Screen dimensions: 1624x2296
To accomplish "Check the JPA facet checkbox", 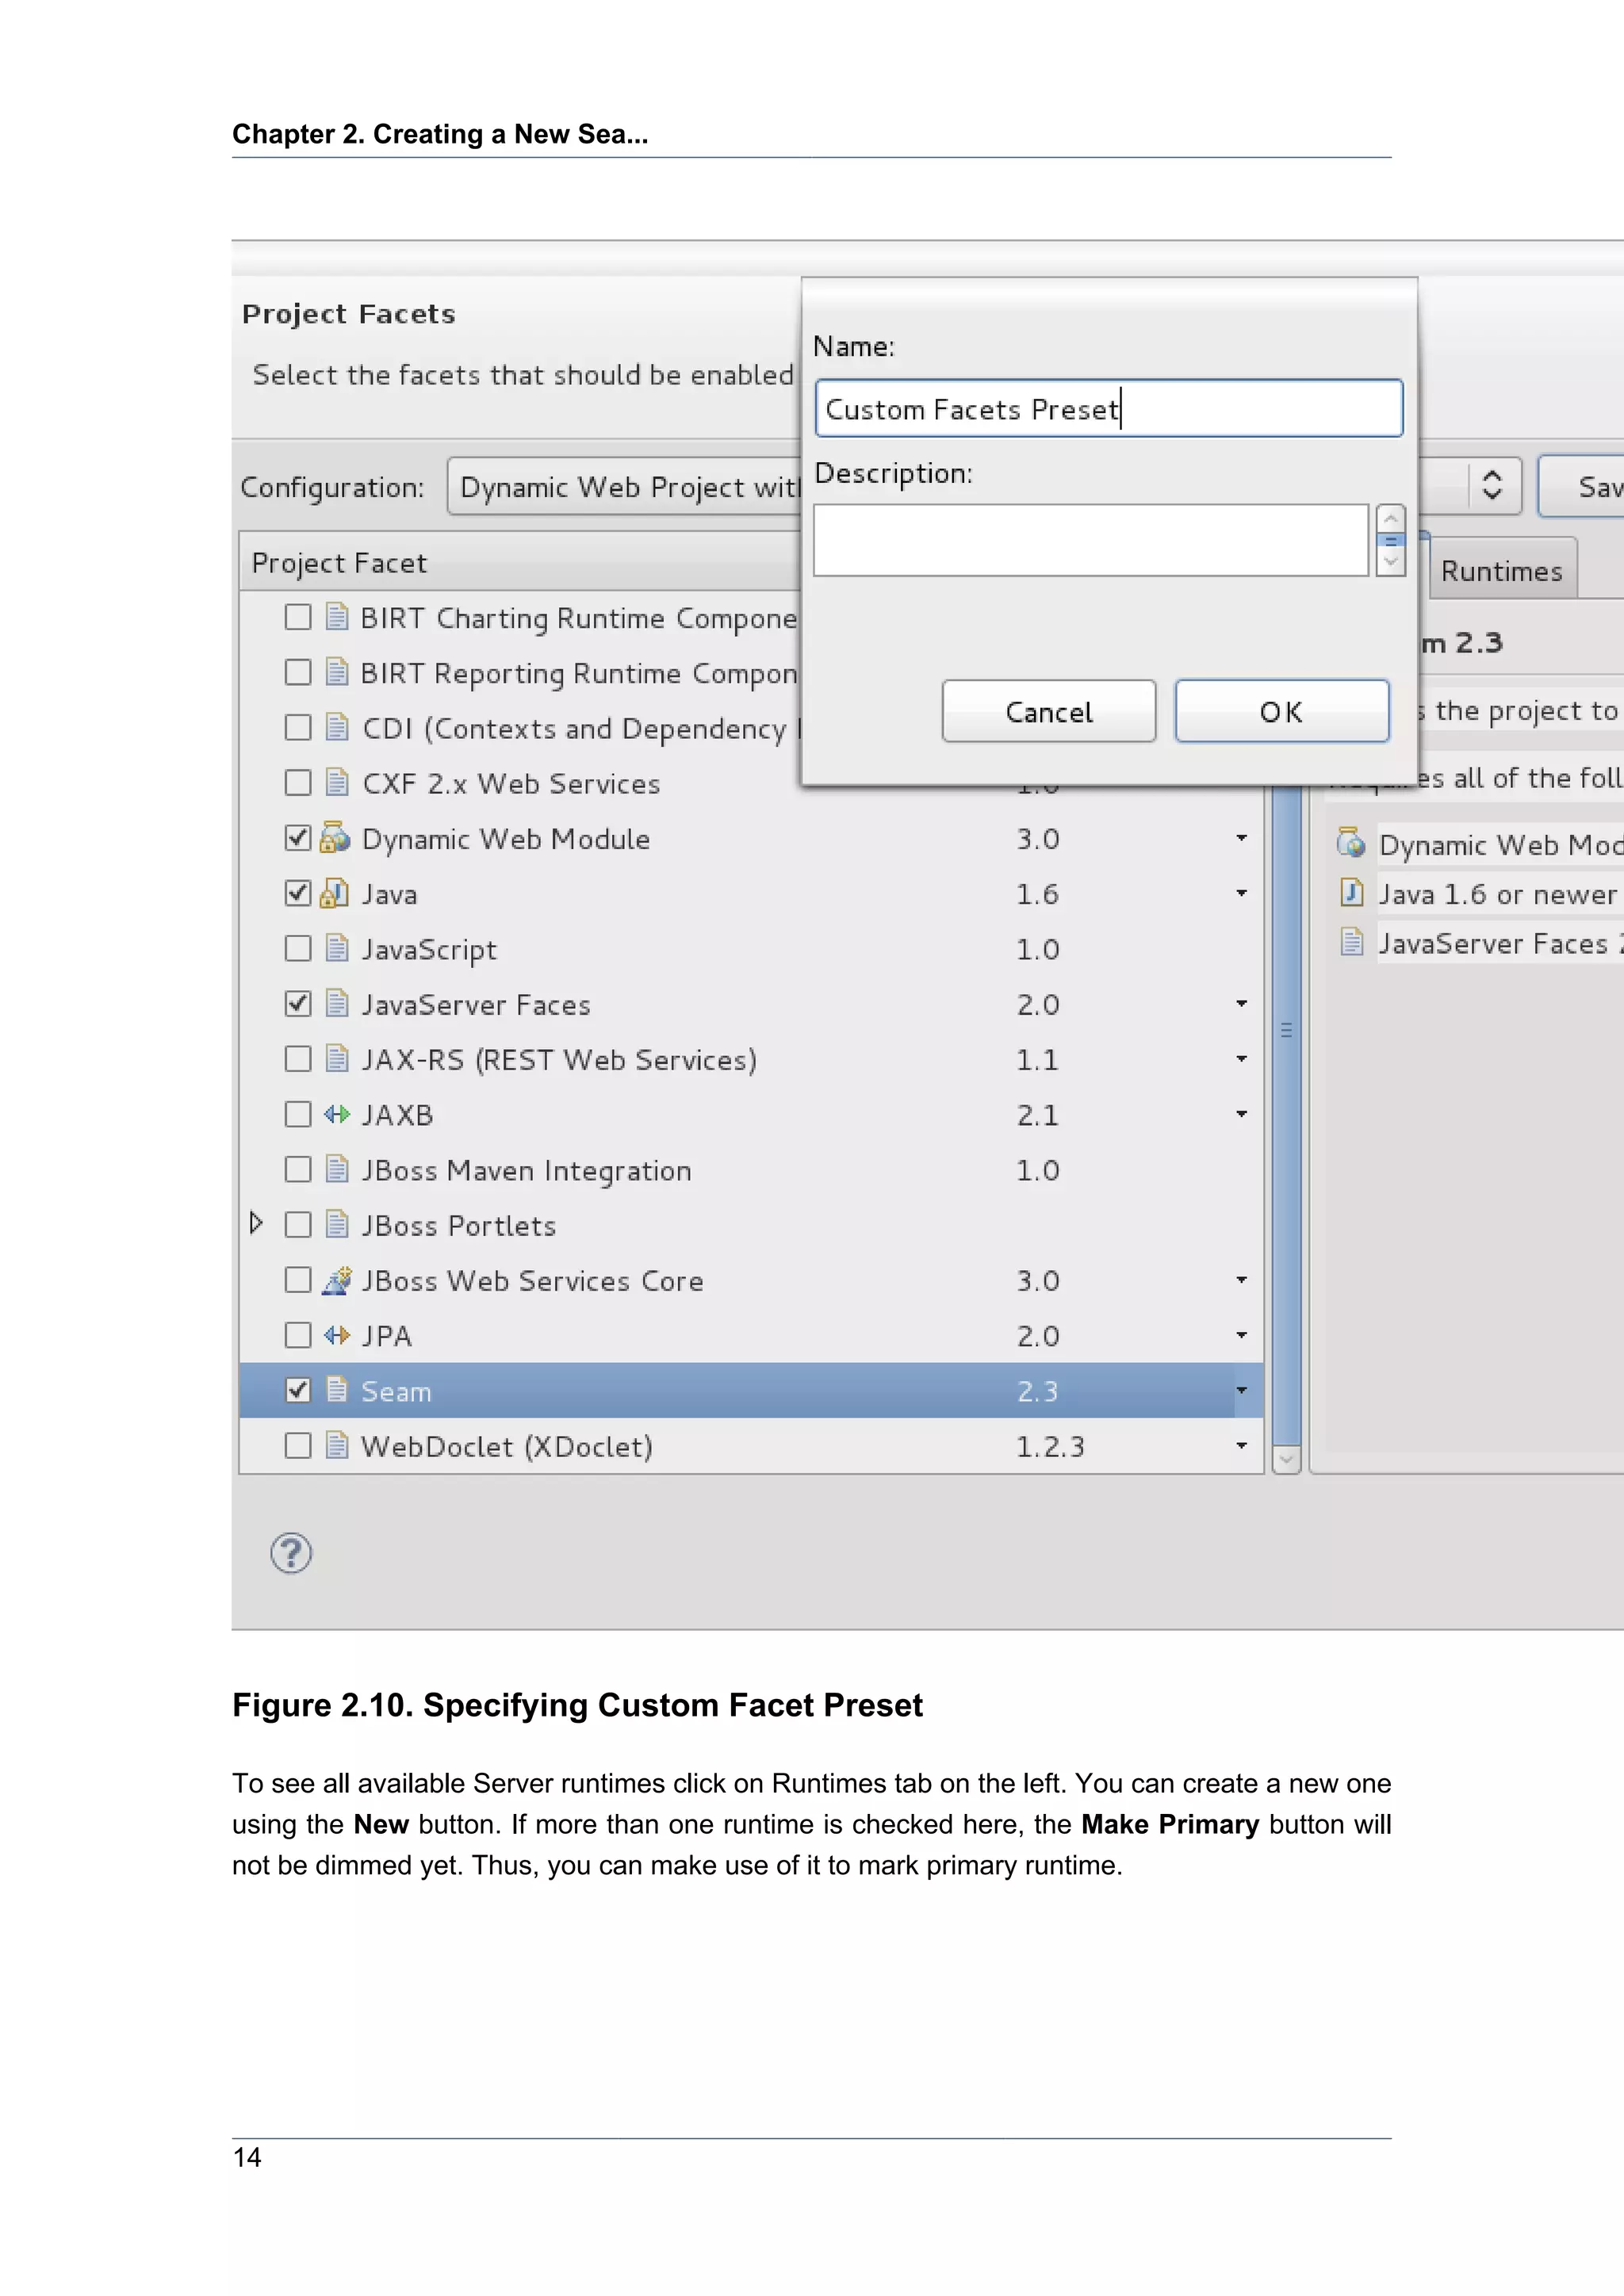I will click(298, 1335).
